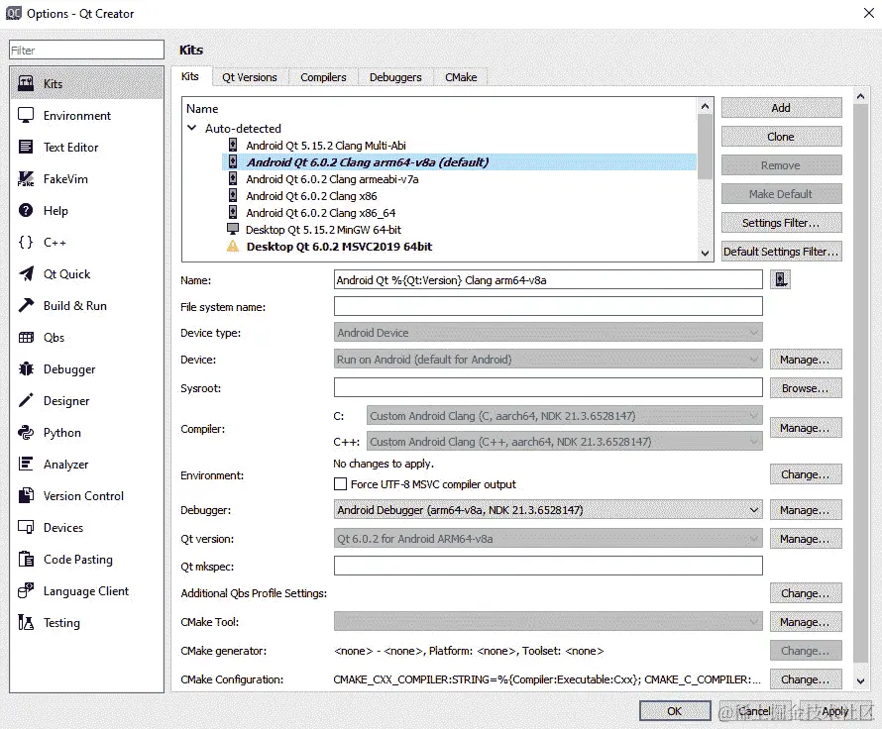
Task: Open the Language Client settings category
Action: coord(86,591)
